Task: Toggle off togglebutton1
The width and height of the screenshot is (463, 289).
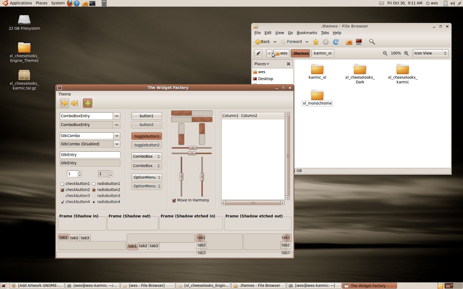Action: 147,136
